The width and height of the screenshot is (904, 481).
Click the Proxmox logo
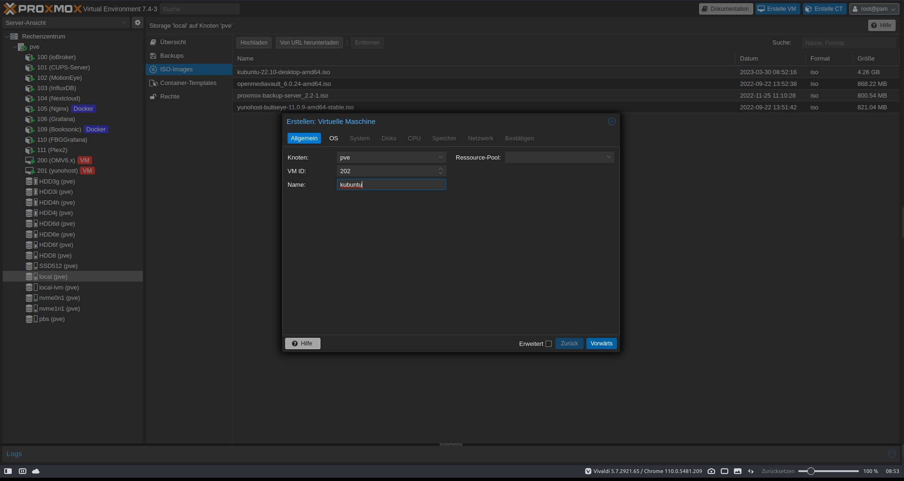click(42, 8)
